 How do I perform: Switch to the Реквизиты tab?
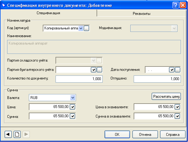141,14
